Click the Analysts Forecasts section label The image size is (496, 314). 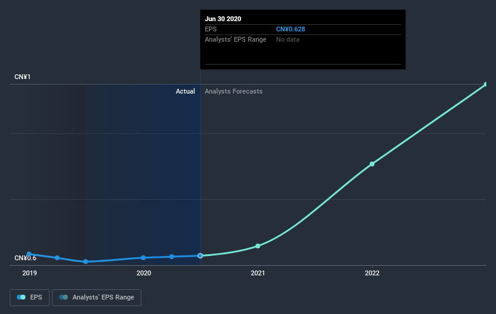[233, 91]
